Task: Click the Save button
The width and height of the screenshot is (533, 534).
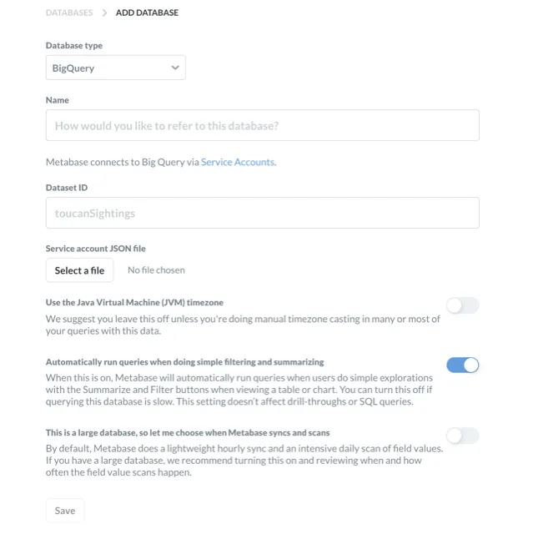Action: click(65, 511)
